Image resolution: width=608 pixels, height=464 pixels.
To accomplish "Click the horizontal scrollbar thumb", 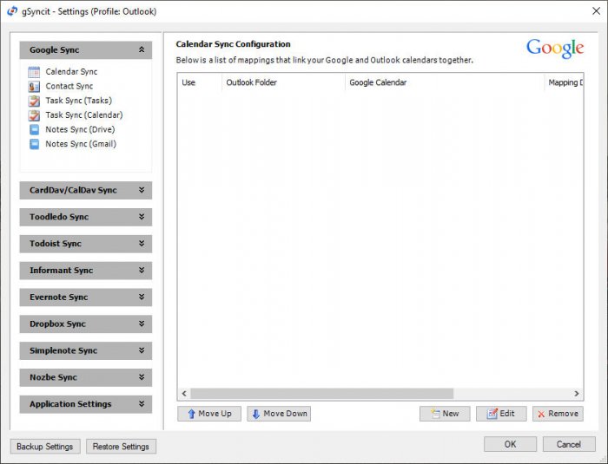I will point(322,394).
